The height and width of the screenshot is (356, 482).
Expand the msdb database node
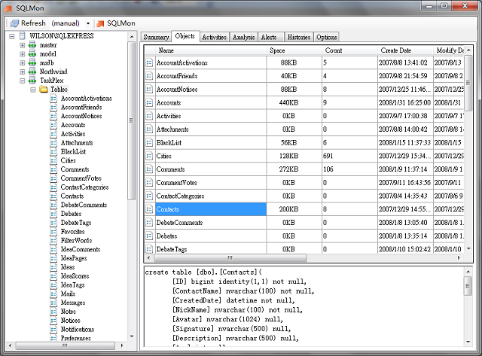(21, 63)
